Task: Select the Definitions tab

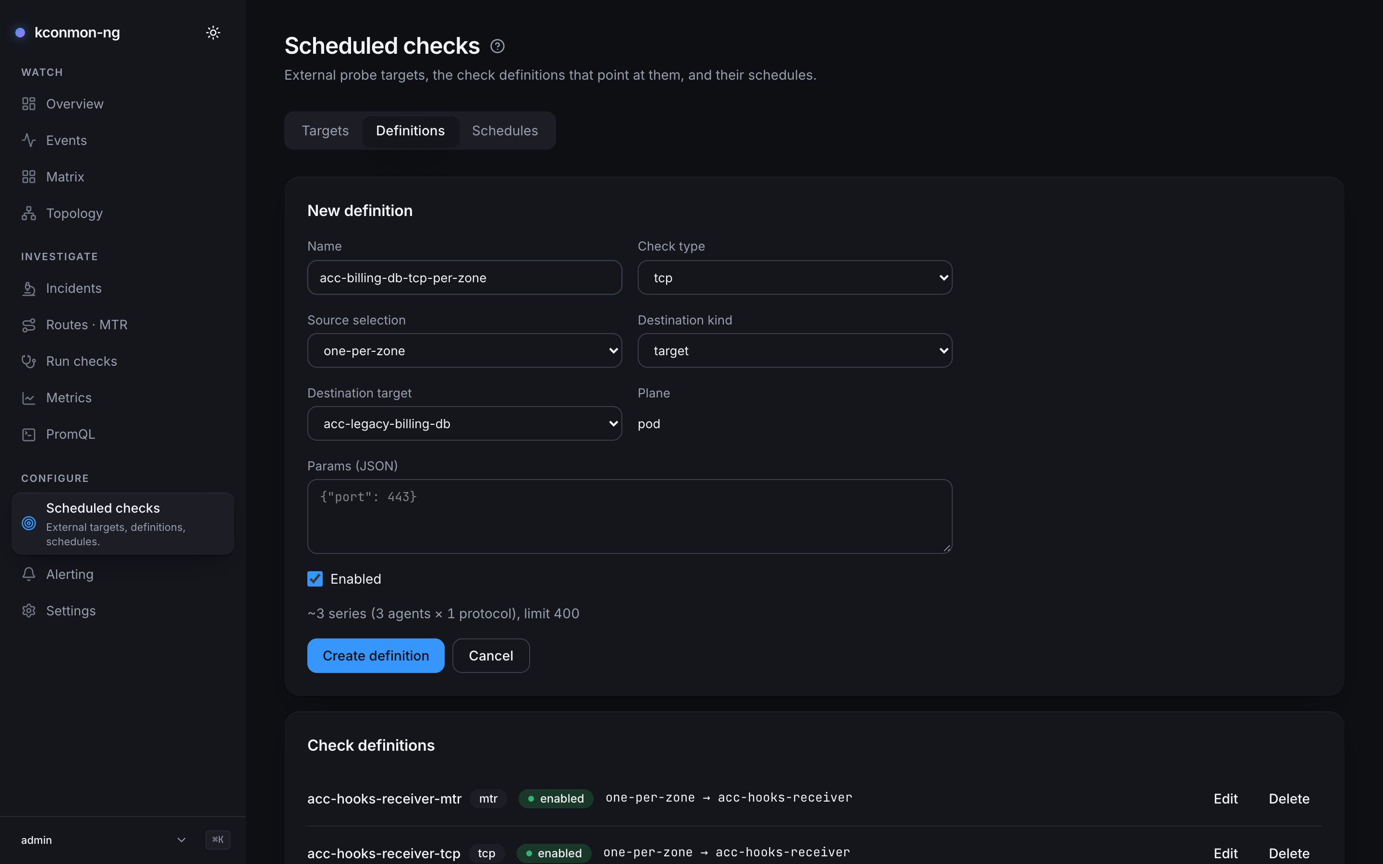Action: point(410,131)
